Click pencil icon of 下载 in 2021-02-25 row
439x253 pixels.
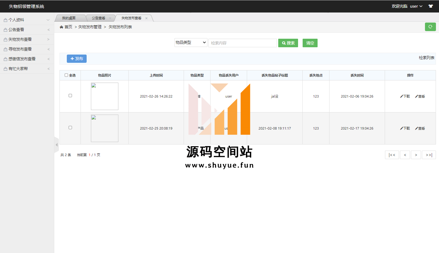tap(401, 128)
